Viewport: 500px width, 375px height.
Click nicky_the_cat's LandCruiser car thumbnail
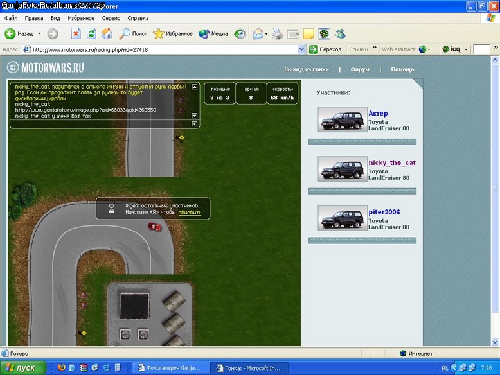tap(343, 169)
